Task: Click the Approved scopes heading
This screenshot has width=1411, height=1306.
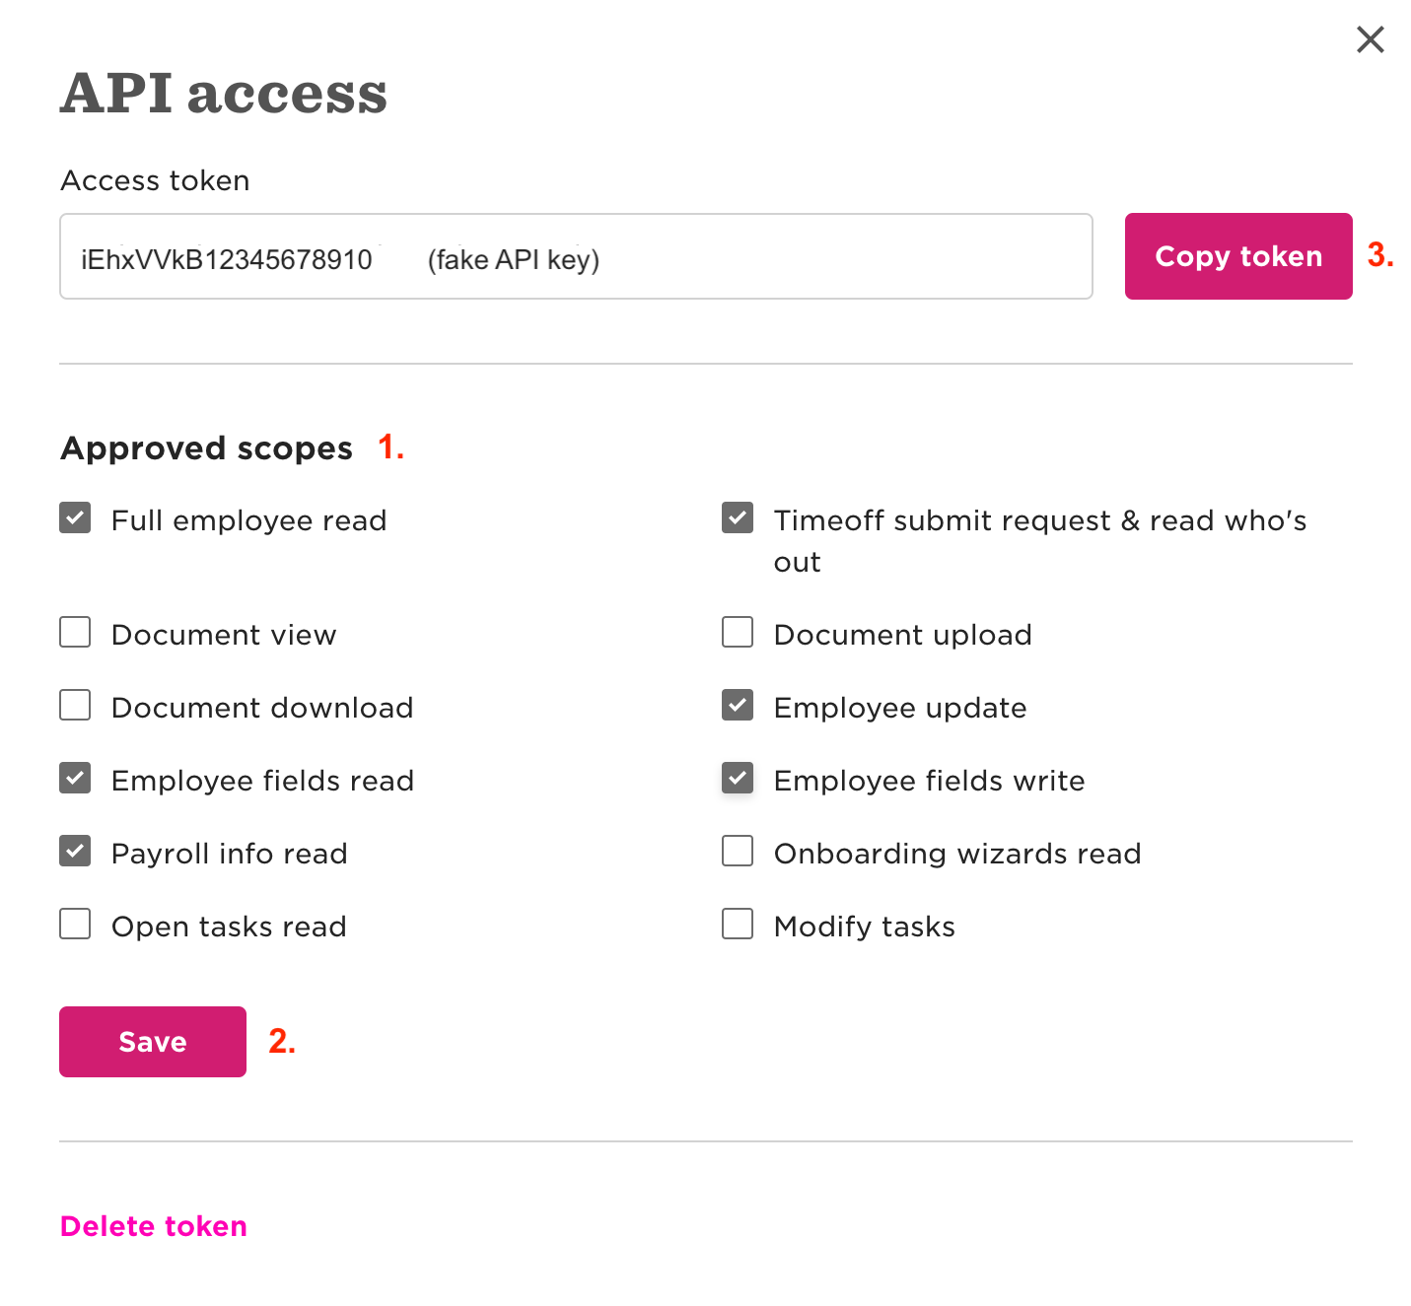Action: coord(207,448)
